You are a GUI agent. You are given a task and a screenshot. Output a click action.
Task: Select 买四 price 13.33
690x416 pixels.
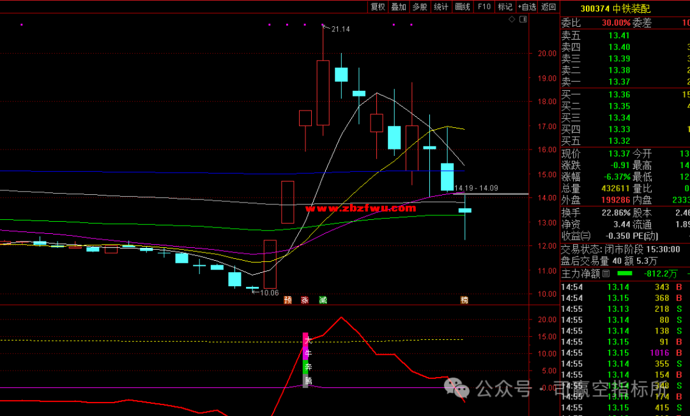[619, 130]
